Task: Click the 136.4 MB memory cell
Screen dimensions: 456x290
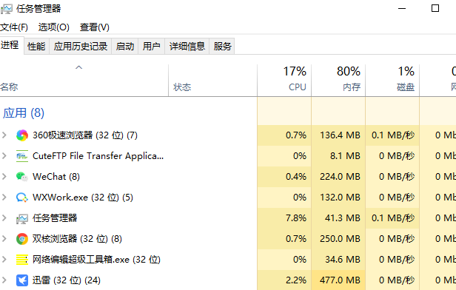Action: 338,135
